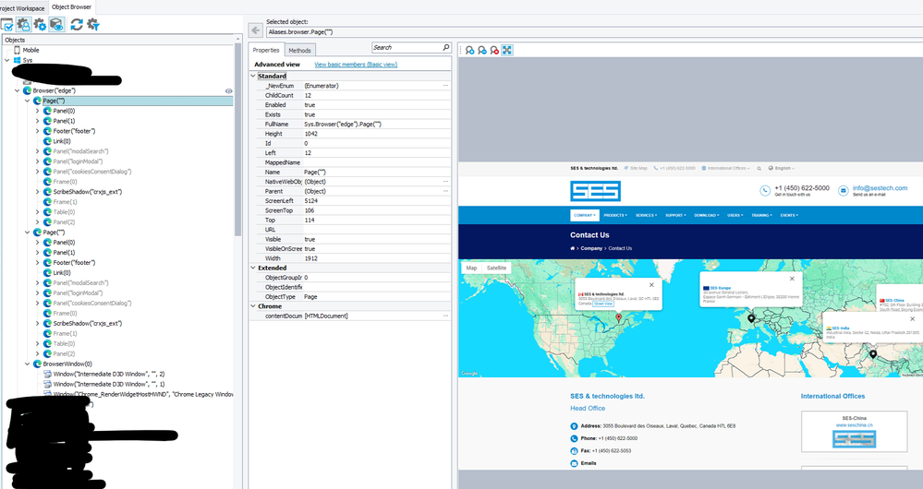The width and height of the screenshot is (923, 489).
Task: Collapse the Standard properties section
Action: pyautogui.click(x=253, y=76)
